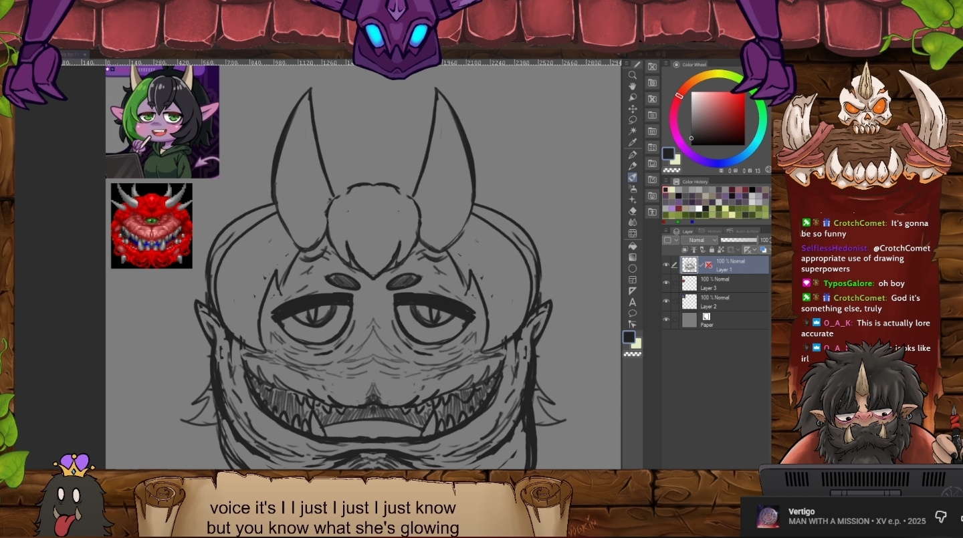Click thumbs-down on the Vertigo song widget
The image size is (963, 538).
coord(940,517)
